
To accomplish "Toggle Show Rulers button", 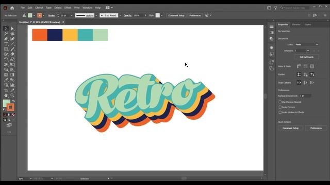I will tap(299, 66).
